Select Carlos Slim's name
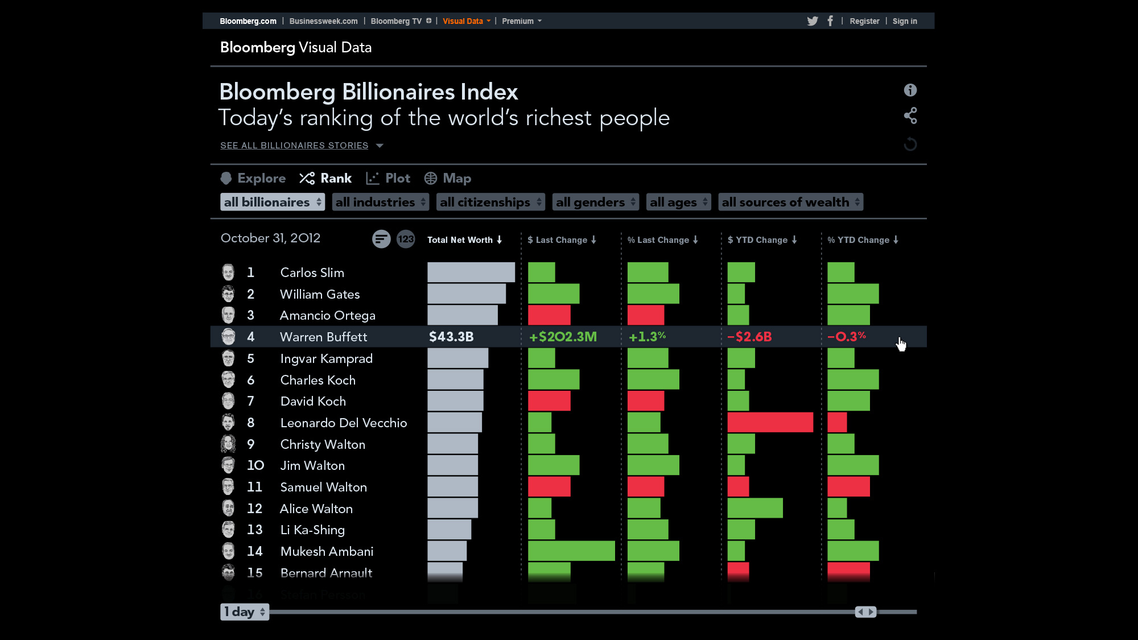The width and height of the screenshot is (1138, 640). tap(312, 272)
